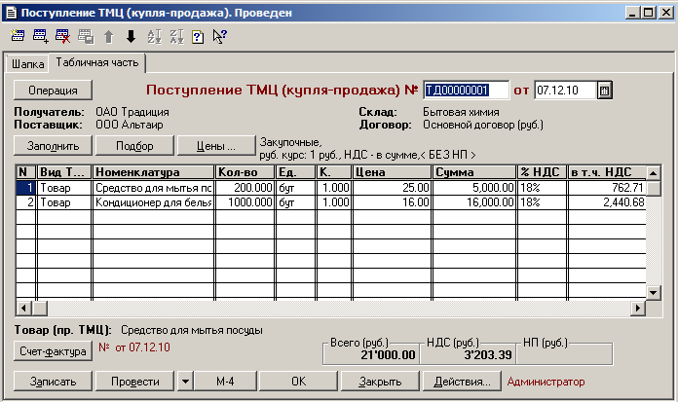The height and width of the screenshot is (402, 678).
Task: Click the Закрыть button
Action: click(x=380, y=382)
